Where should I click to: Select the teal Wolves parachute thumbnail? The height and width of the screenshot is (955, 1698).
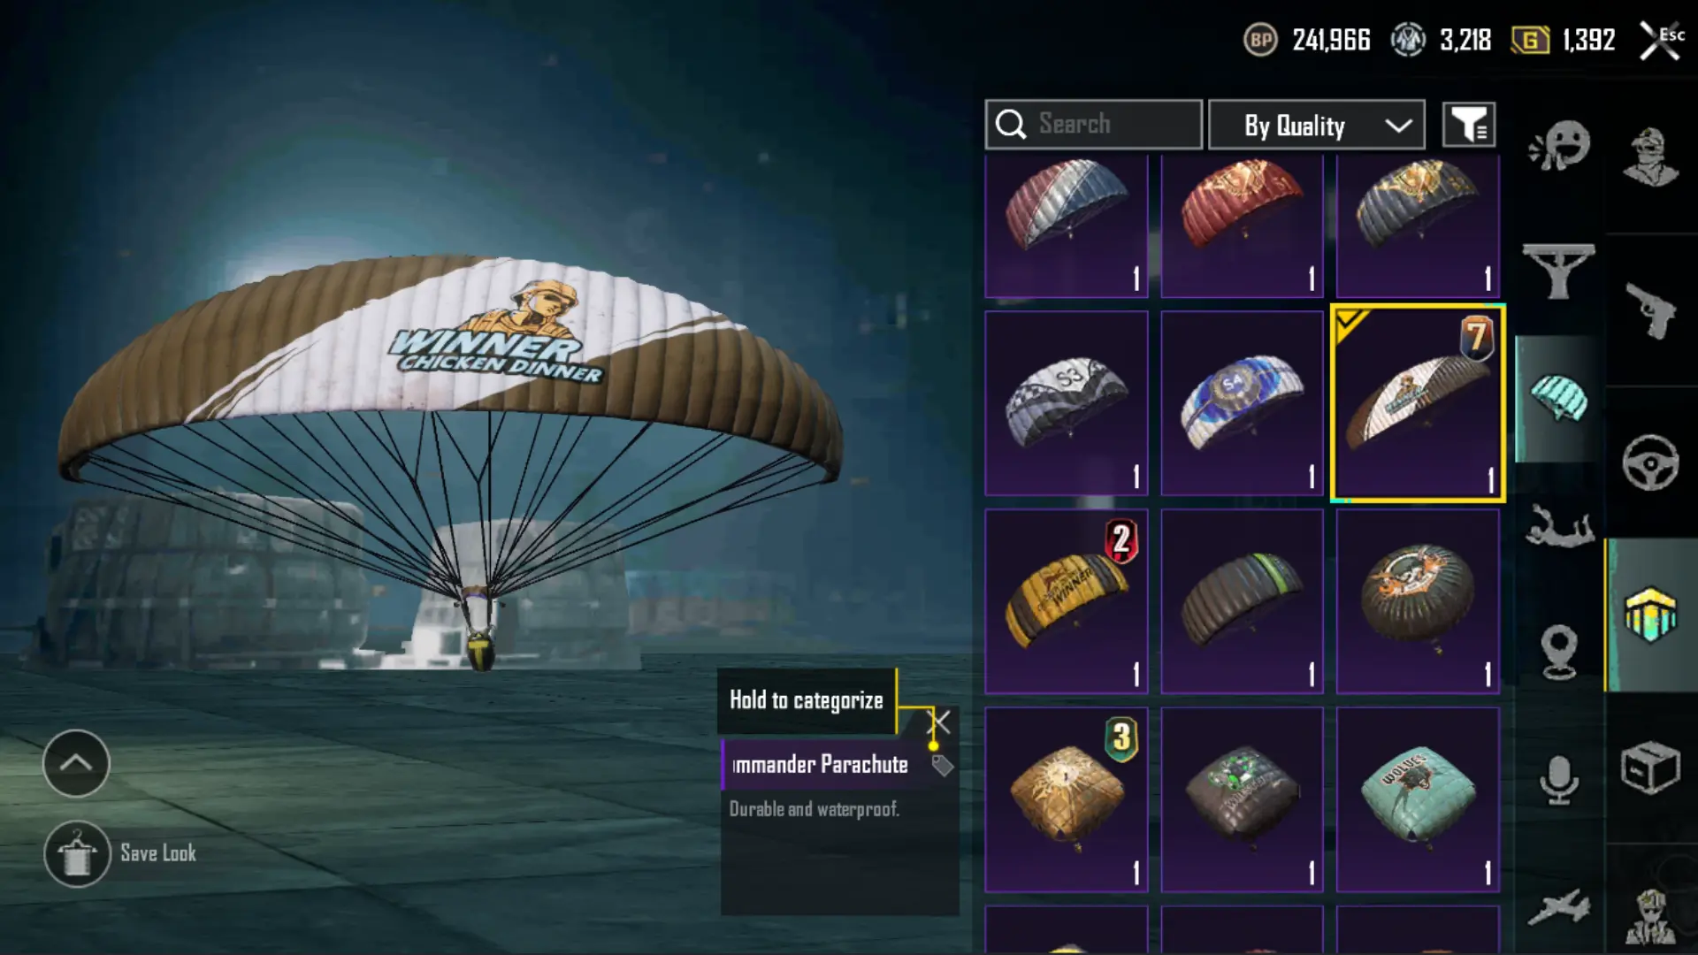pyautogui.click(x=1418, y=799)
